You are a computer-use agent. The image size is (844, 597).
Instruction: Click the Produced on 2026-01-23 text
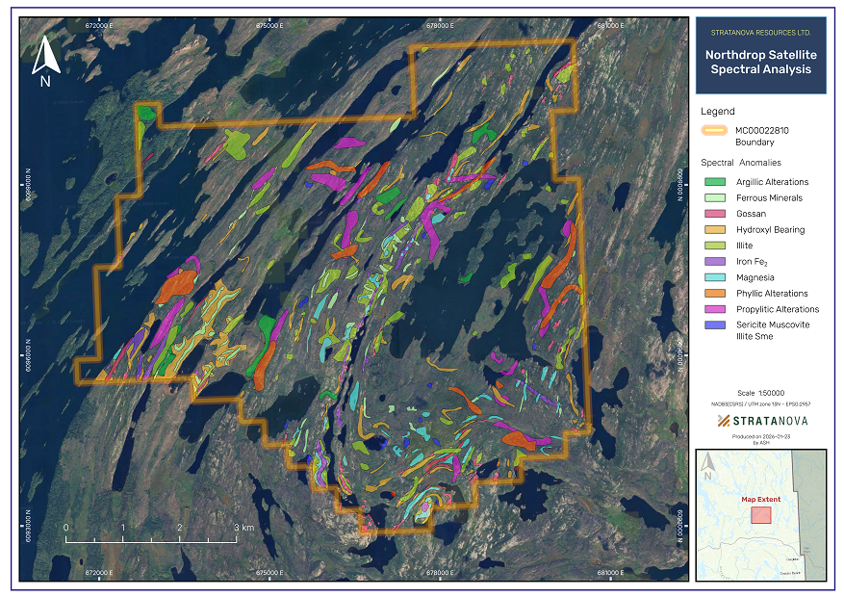point(761,436)
